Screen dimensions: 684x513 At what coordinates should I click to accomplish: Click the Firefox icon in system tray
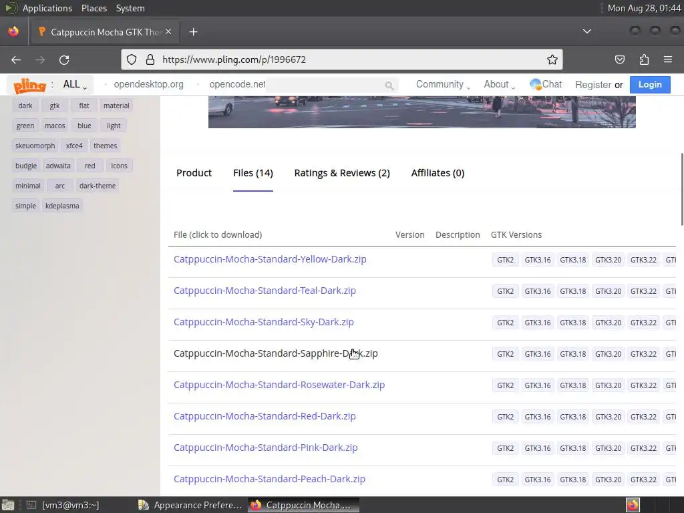633,505
